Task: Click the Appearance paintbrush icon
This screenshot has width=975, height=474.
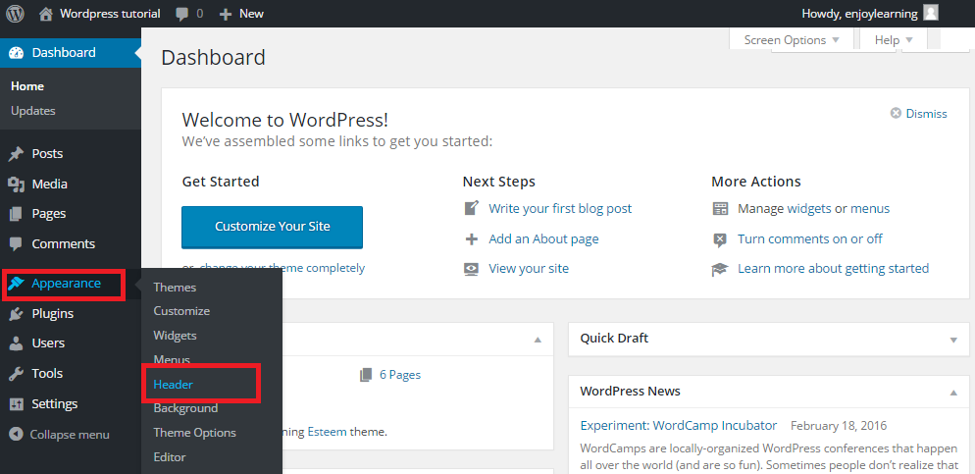Action: tap(16, 284)
